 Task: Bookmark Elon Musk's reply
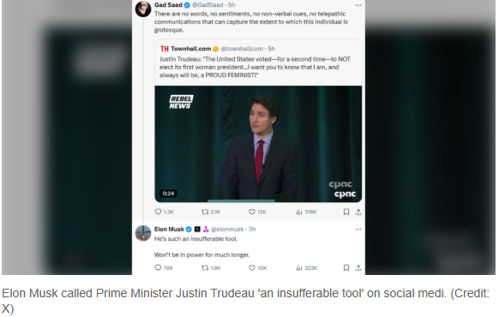pyautogui.click(x=346, y=268)
